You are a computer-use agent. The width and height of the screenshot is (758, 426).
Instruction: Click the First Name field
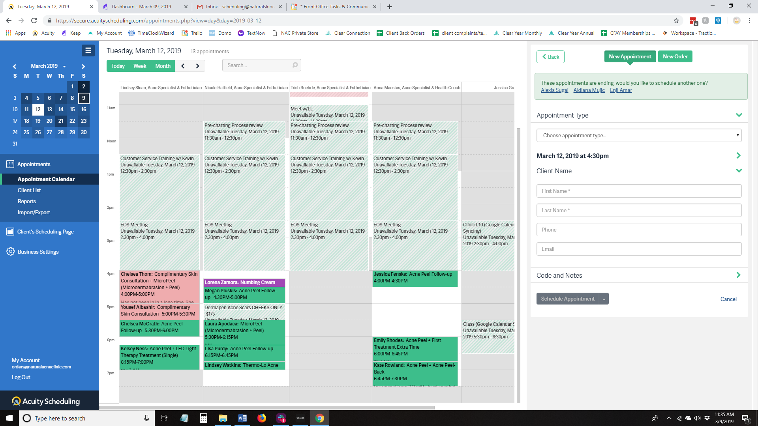pos(639,191)
